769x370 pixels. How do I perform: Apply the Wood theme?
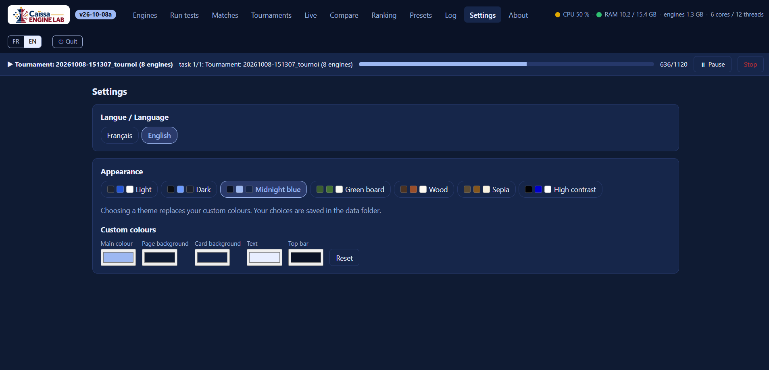point(424,189)
